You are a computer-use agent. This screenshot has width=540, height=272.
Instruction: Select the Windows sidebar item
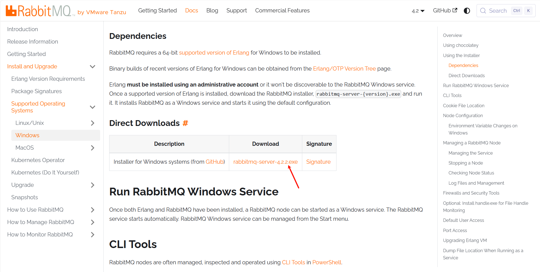[x=56, y=135]
